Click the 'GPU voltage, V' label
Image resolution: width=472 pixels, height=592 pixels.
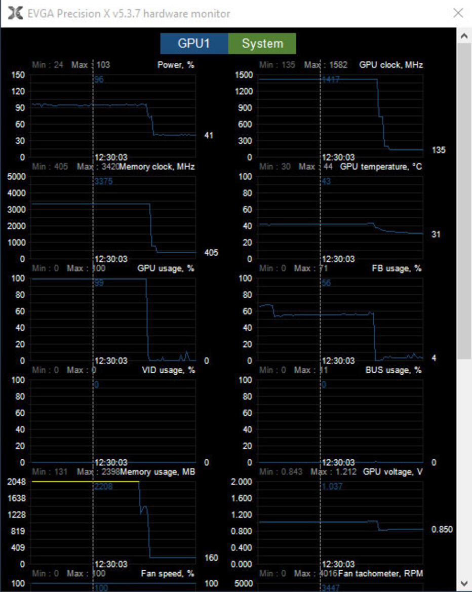click(x=392, y=472)
